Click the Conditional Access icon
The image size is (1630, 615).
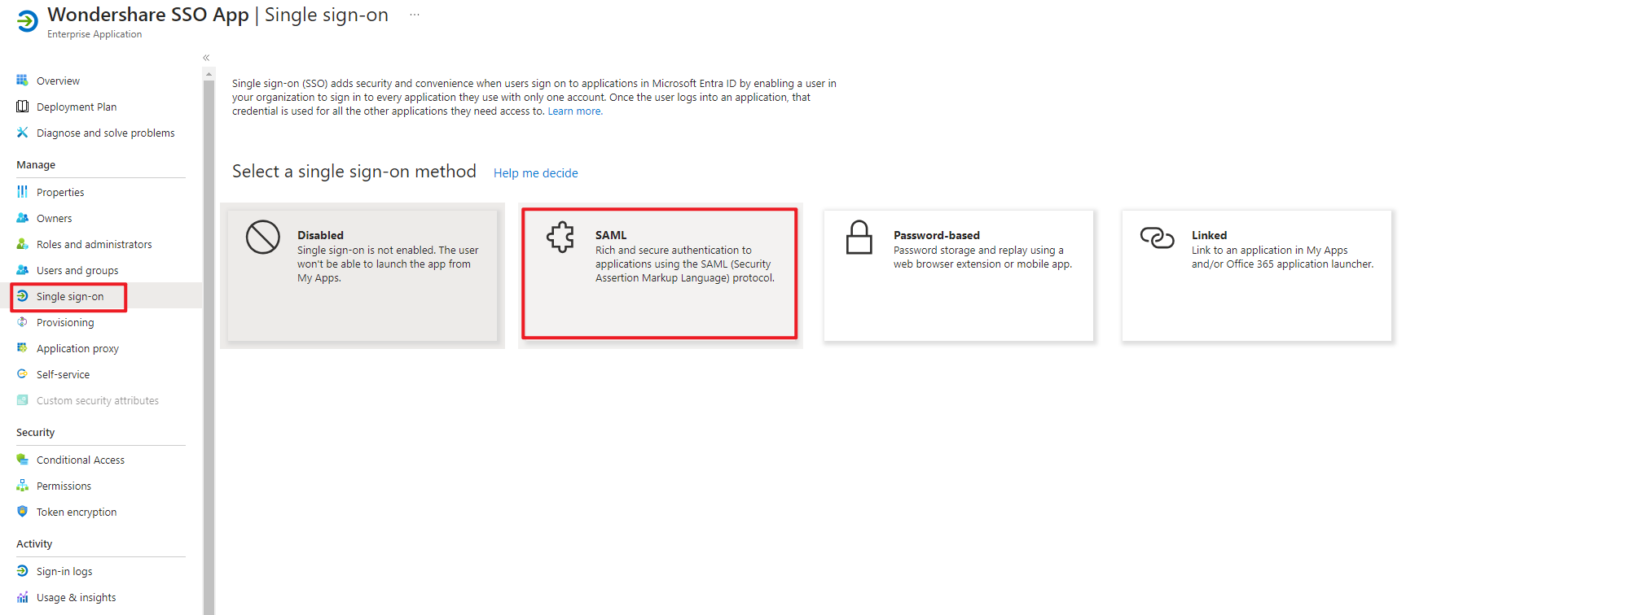[22, 460]
